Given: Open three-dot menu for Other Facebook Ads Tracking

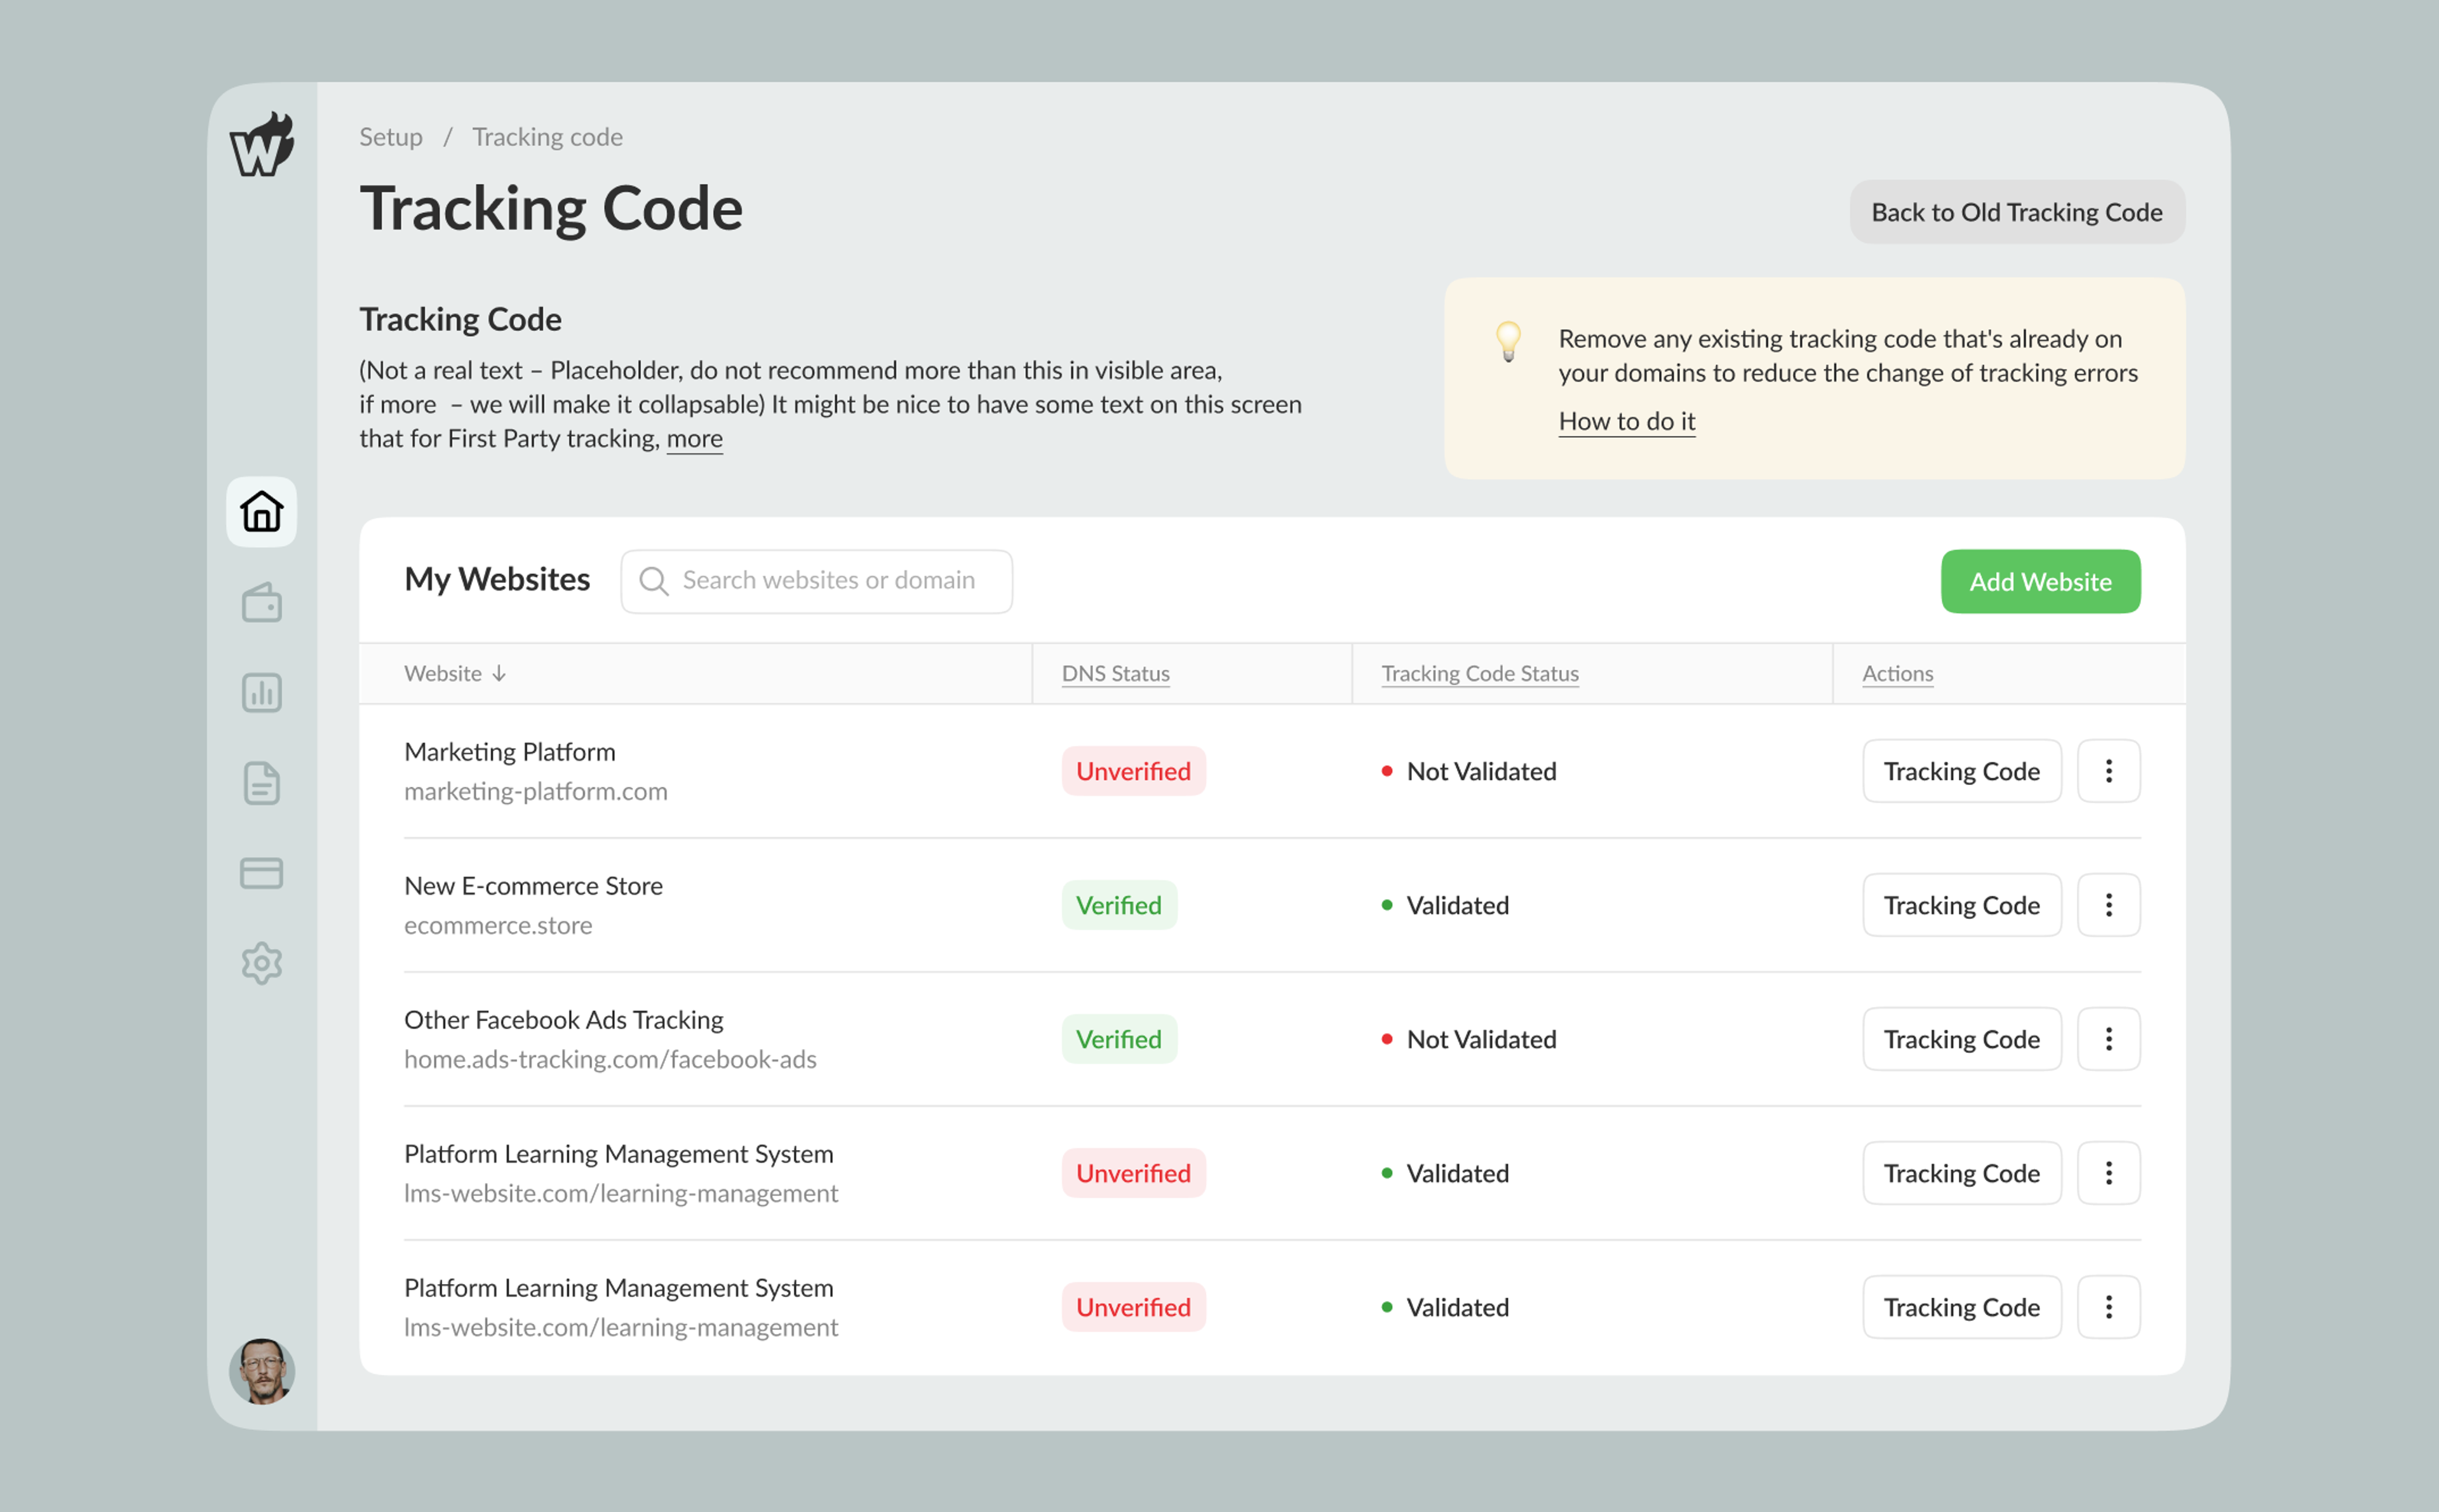Looking at the screenshot, I should [x=2109, y=1039].
